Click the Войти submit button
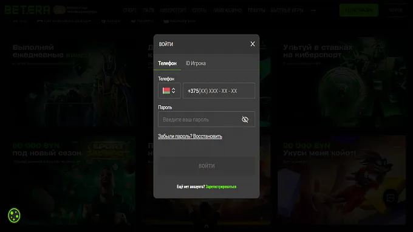Image resolution: width=413 pixels, height=232 pixels. (206, 166)
